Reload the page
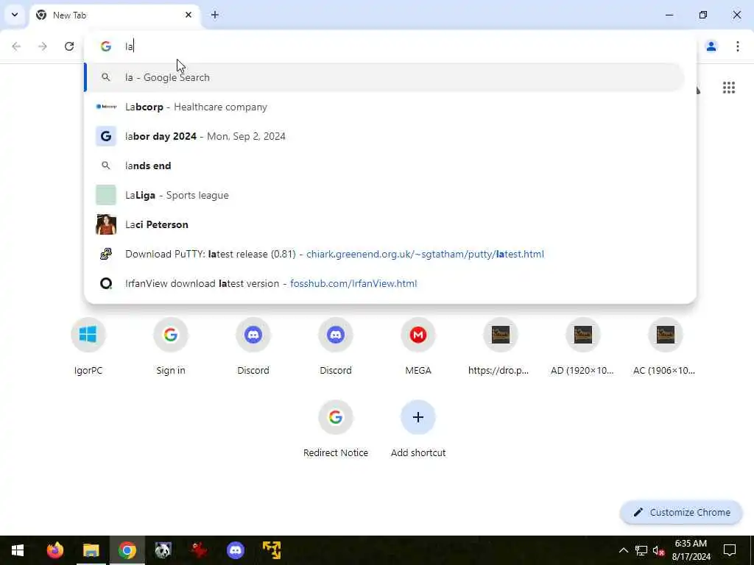The width and height of the screenshot is (754, 565). [69, 46]
